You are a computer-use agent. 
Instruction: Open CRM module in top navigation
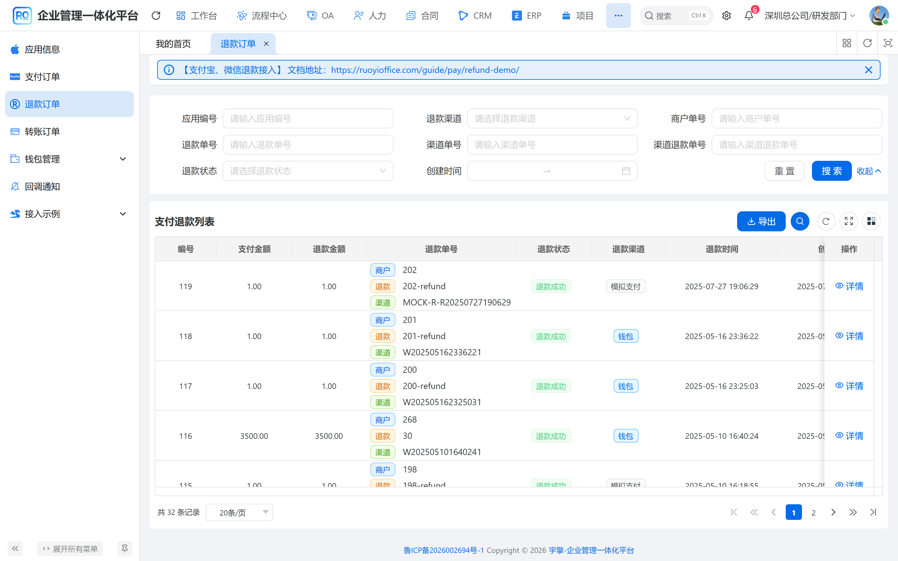click(x=475, y=16)
